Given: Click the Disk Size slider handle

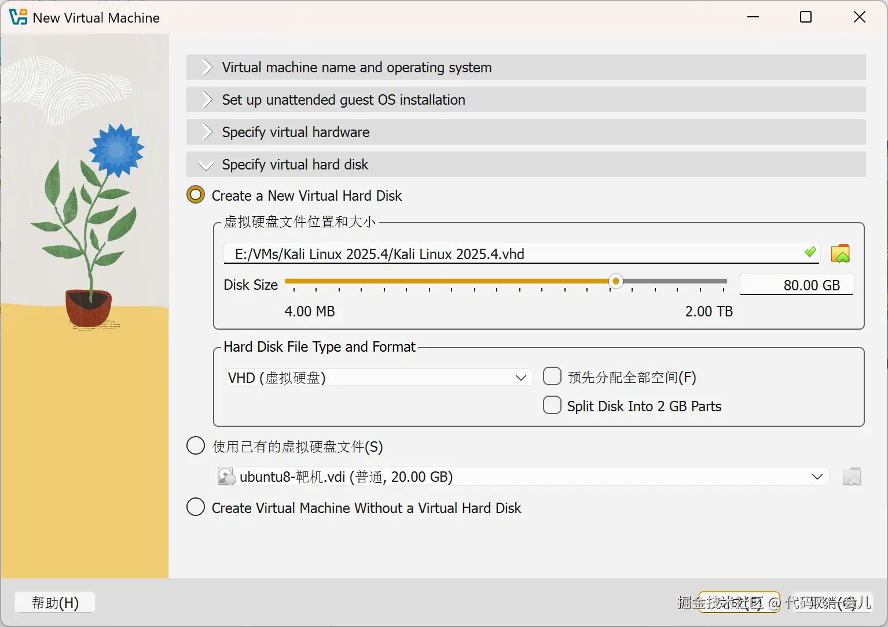Looking at the screenshot, I should coord(616,282).
